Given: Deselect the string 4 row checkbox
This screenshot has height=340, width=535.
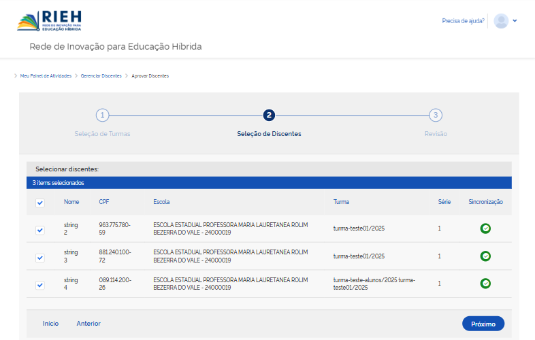Looking at the screenshot, I should tap(40, 286).
